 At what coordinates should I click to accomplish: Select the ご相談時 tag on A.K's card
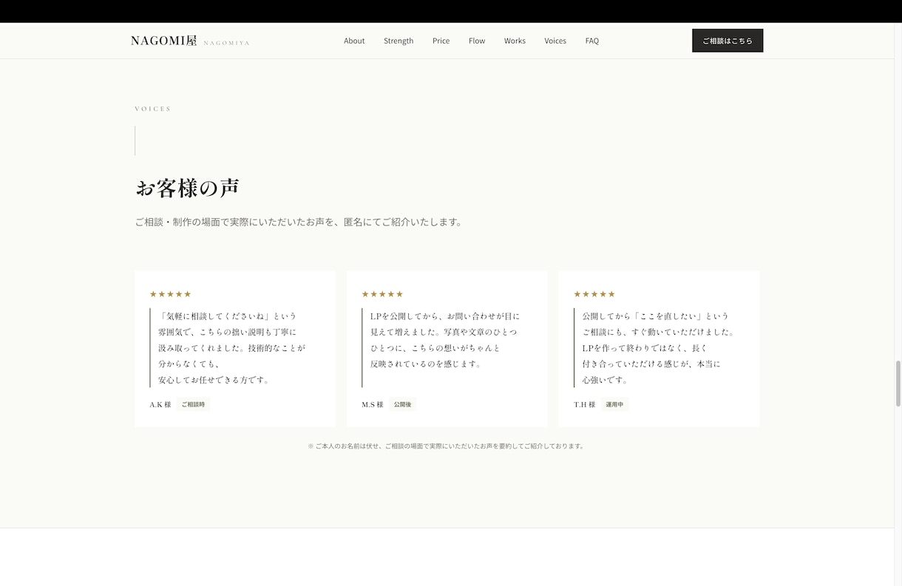193,404
